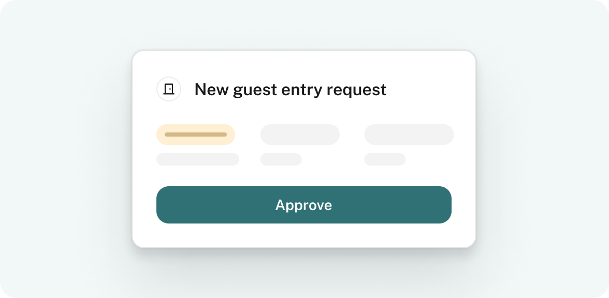Click the tan bar inside the yellow pill
The image size is (609, 298).
click(x=196, y=135)
